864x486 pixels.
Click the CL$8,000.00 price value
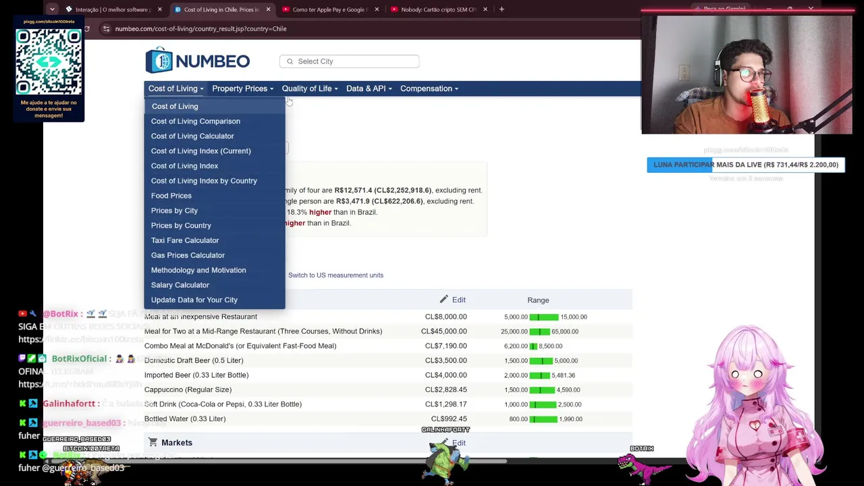point(446,317)
